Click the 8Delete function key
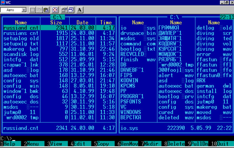Screen dimensions: 234x148 click(175, 144)
